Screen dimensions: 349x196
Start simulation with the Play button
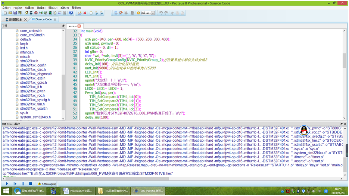[x=7, y=184]
